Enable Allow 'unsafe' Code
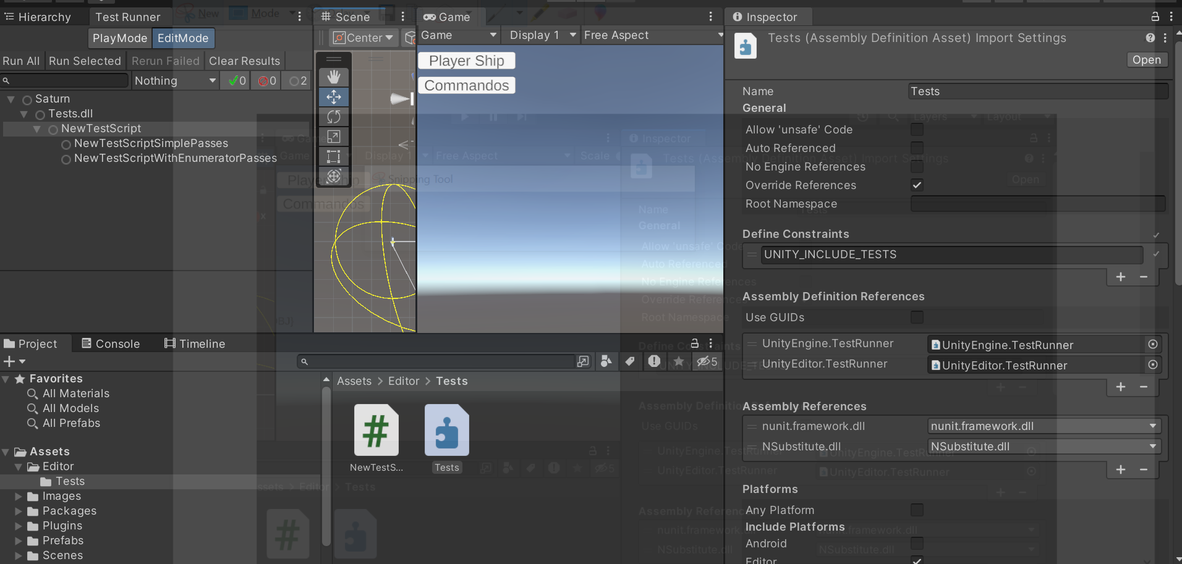Screen dimensions: 1182x564 [917, 129]
